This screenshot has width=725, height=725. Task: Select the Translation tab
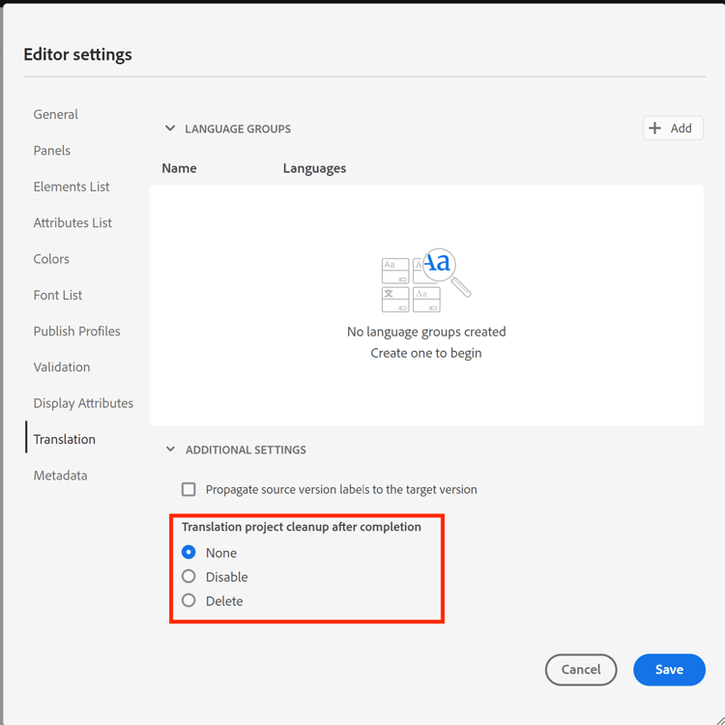[x=64, y=439]
